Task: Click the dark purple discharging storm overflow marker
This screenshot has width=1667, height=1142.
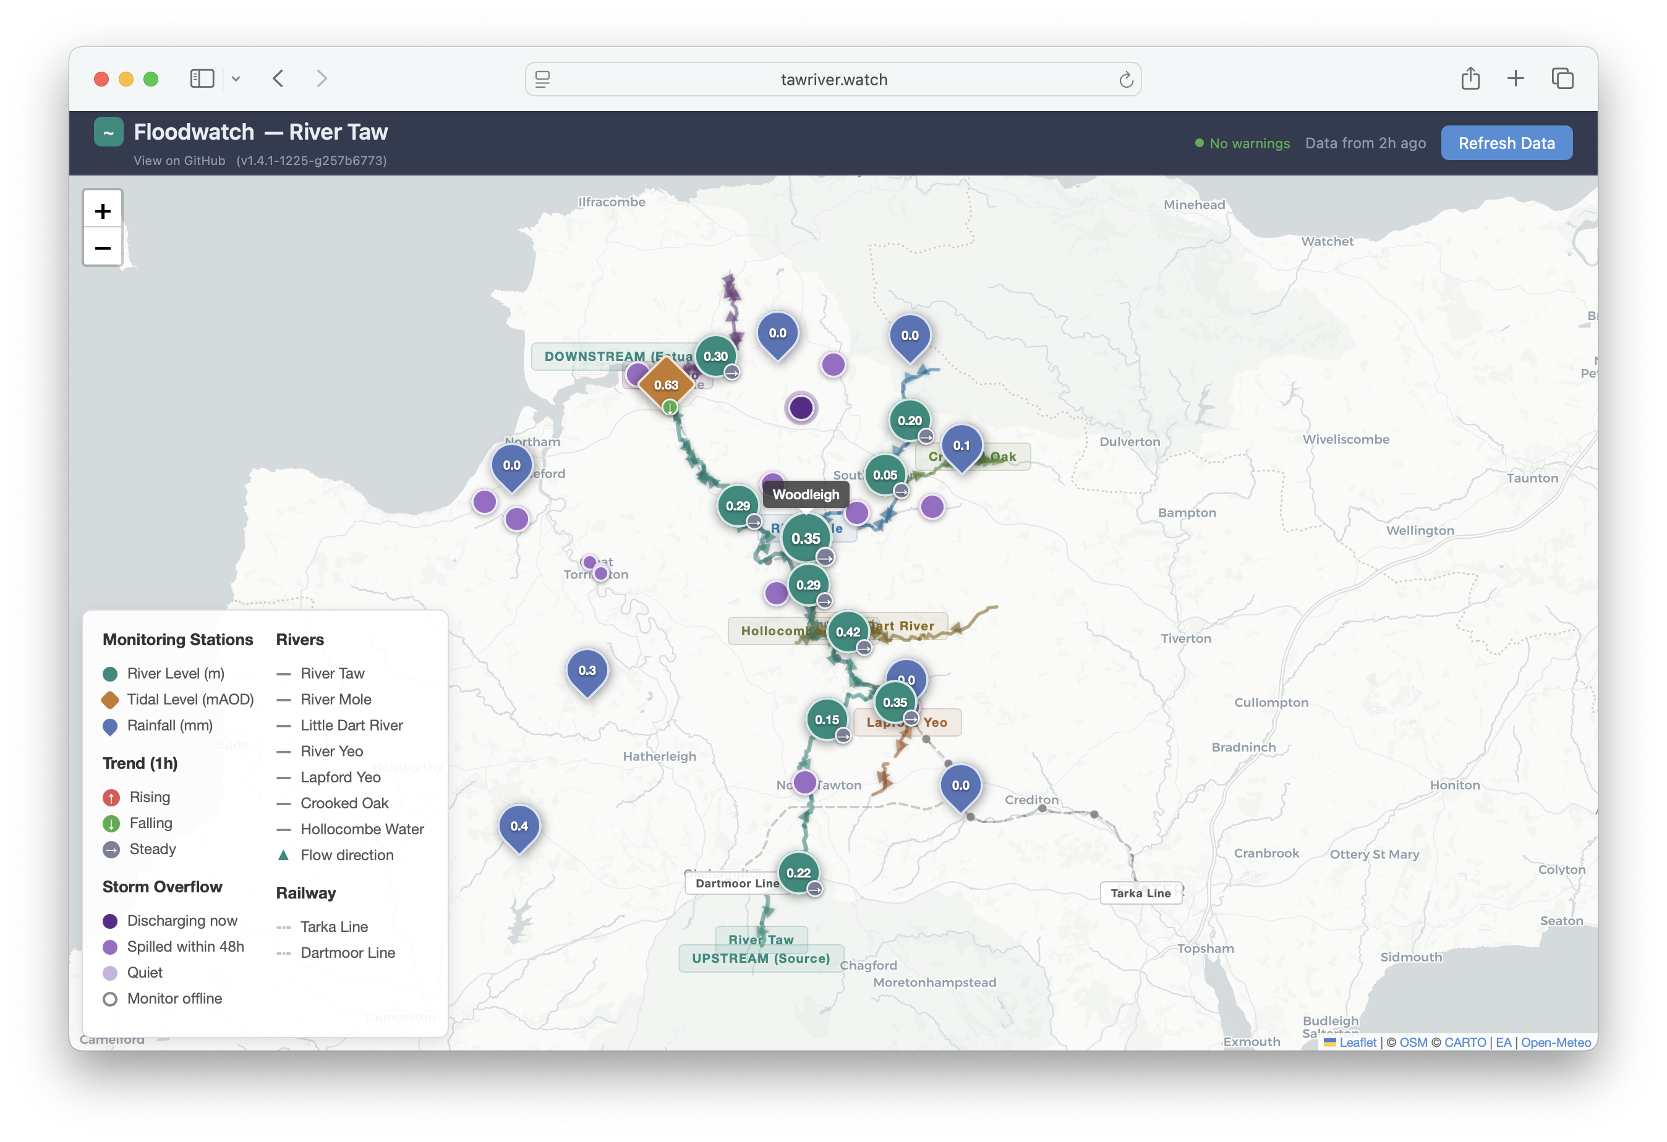Action: click(801, 408)
